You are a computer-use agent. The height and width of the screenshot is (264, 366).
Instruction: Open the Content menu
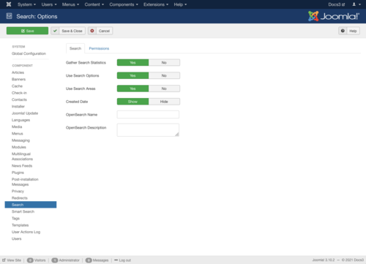[94, 4]
